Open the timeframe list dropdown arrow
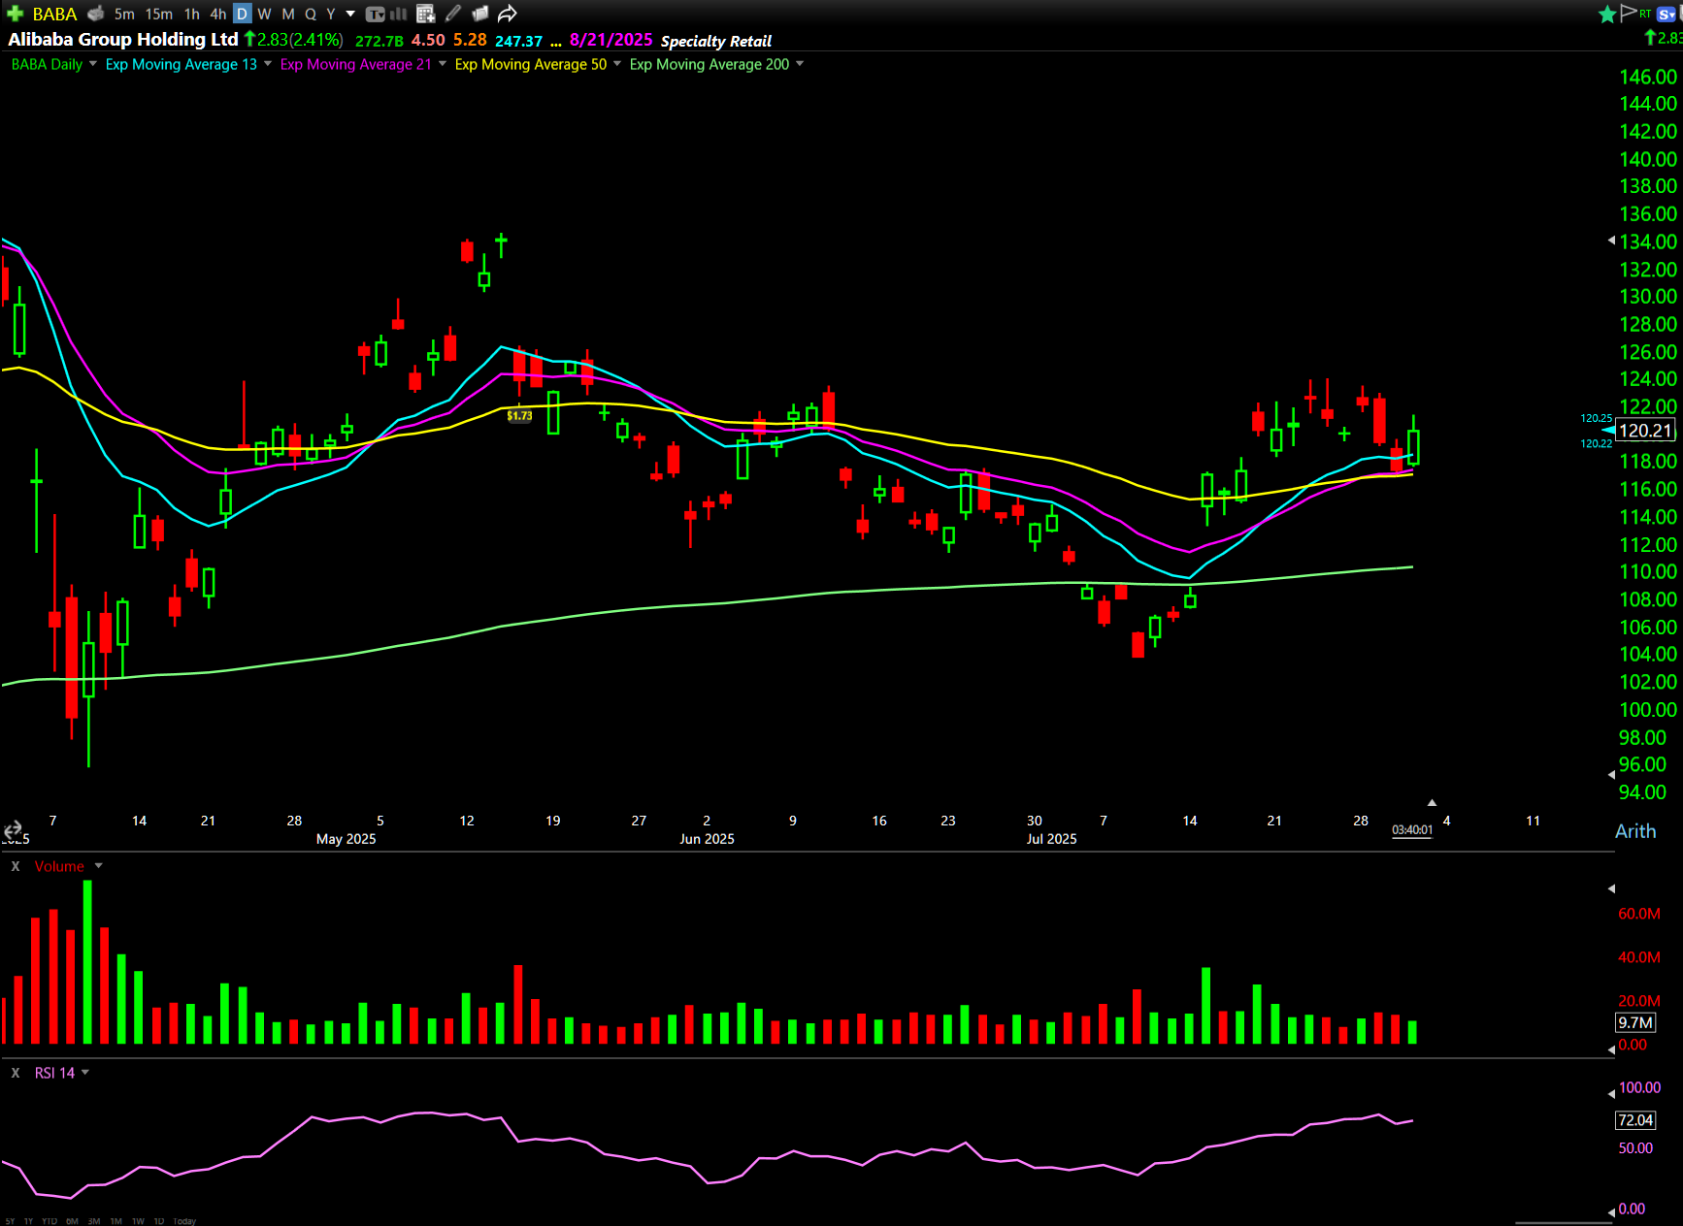Screen dimensions: 1683x1226 click(350, 14)
